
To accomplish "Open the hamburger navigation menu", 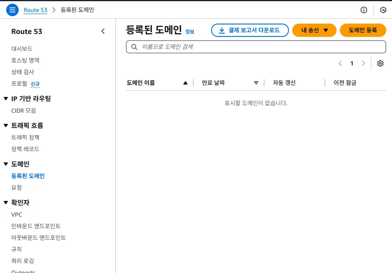I will pos(12,10).
